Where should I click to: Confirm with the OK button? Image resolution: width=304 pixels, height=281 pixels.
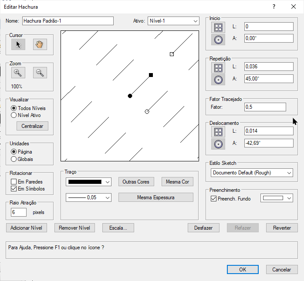(243, 269)
